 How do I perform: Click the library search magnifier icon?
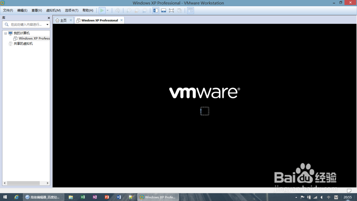(x=6, y=24)
